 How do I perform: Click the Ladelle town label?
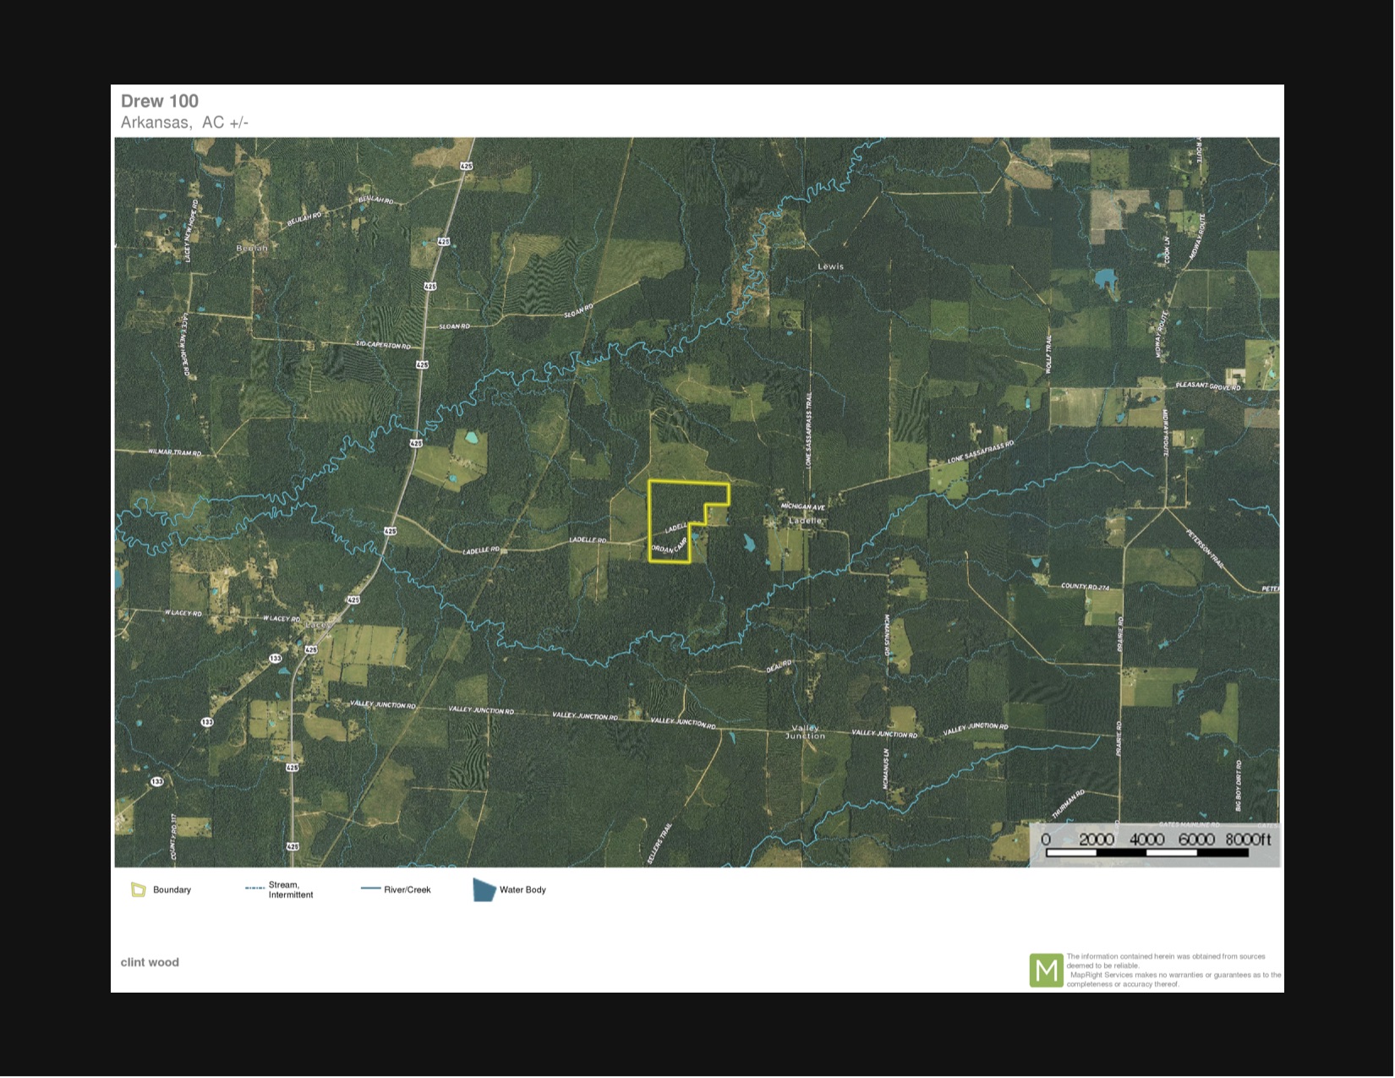[x=805, y=521]
